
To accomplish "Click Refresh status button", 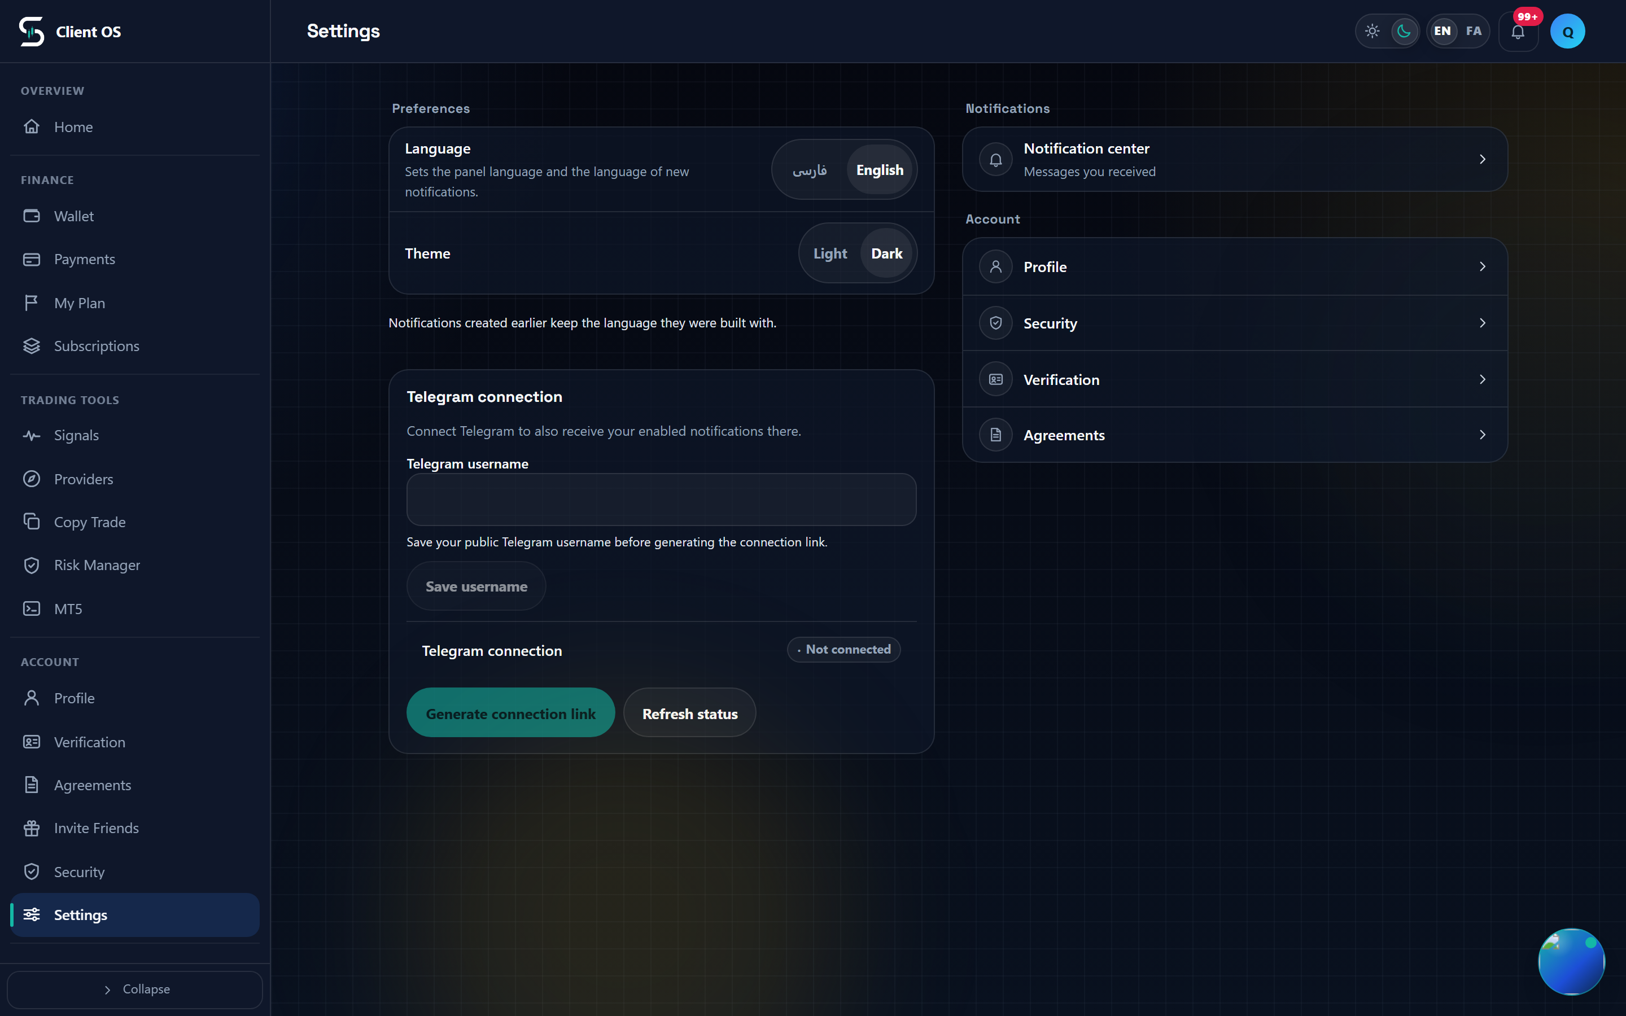I will pyautogui.click(x=690, y=713).
